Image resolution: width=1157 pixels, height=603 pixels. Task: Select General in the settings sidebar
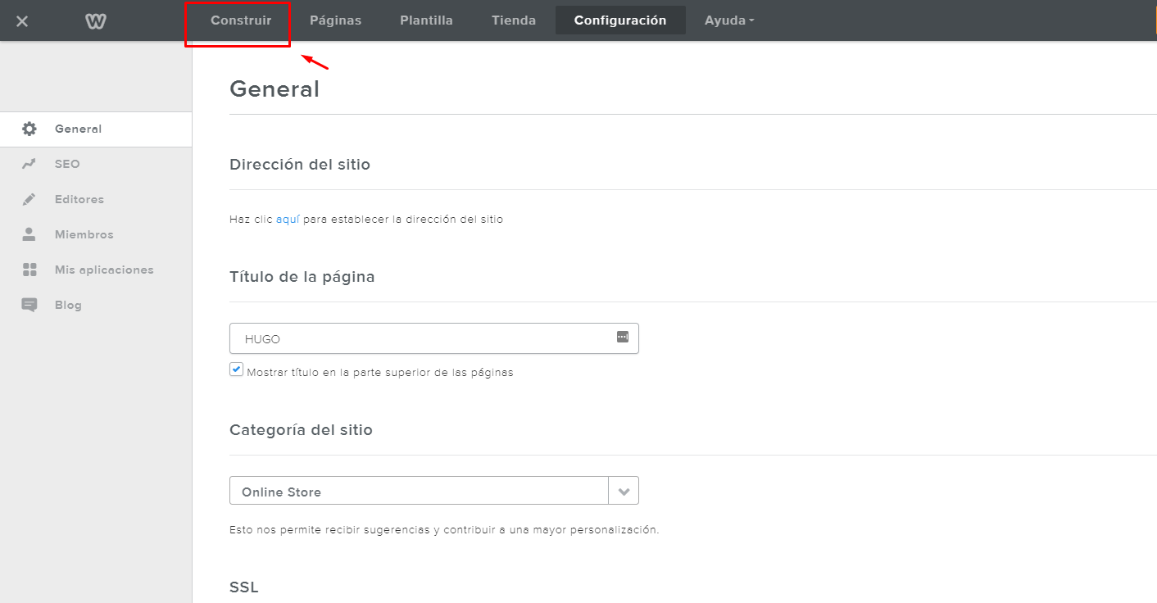(x=96, y=129)
